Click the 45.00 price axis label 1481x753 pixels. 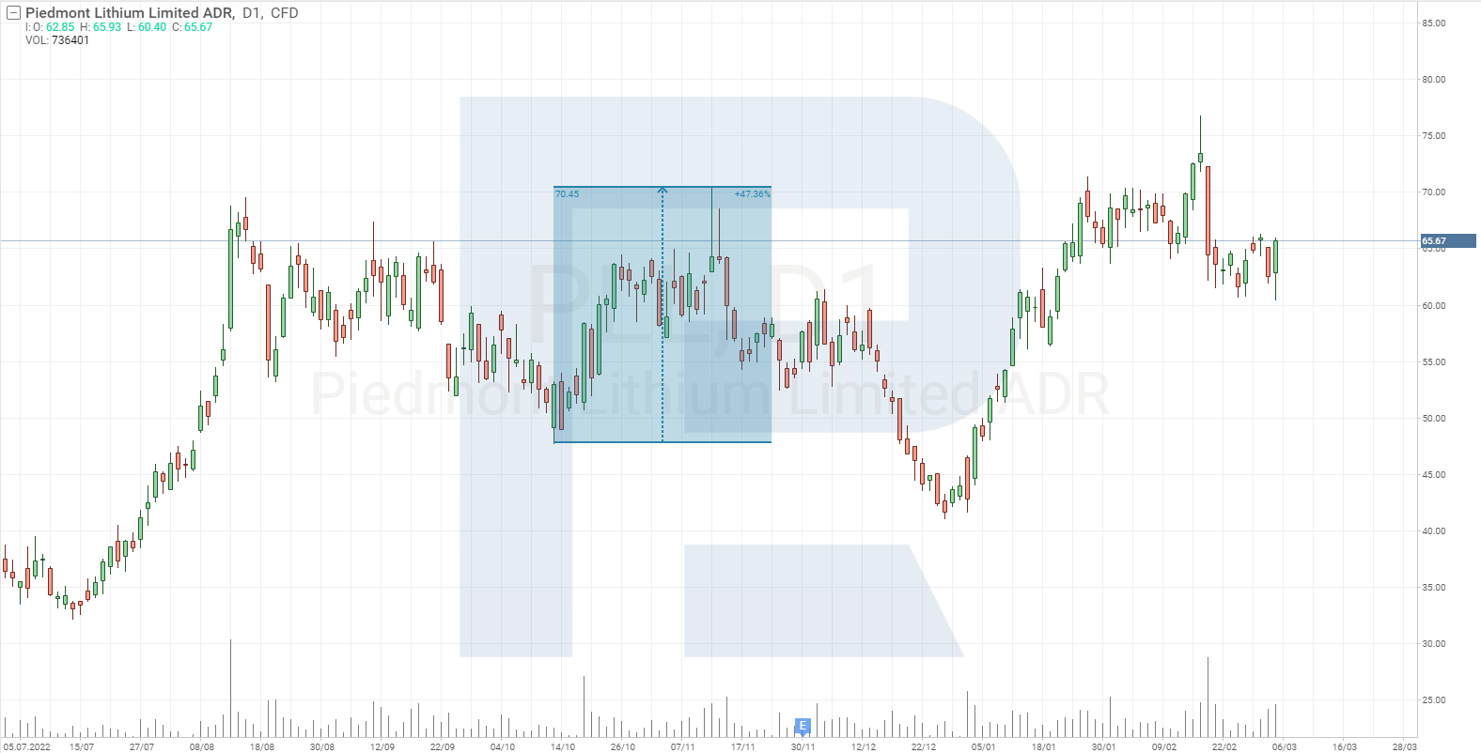click(x=1434, y=475)
